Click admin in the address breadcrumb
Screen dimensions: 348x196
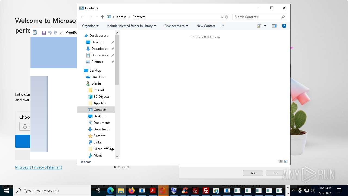(x=122, y=17)
